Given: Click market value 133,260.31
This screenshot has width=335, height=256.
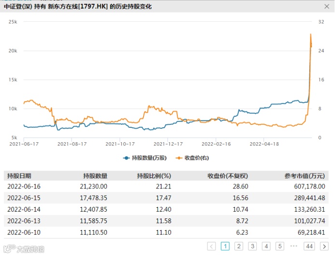Looking at the screenshot, I should pos(309,210).
